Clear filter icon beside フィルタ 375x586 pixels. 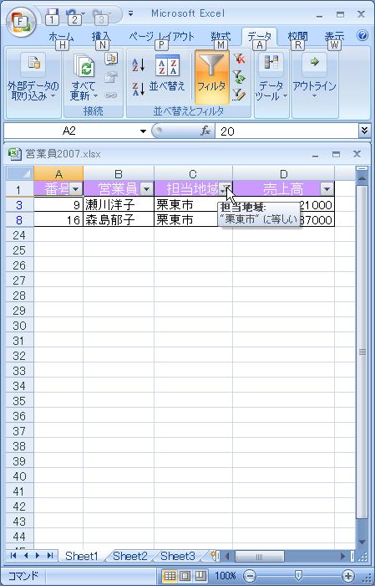pos(239,59)
